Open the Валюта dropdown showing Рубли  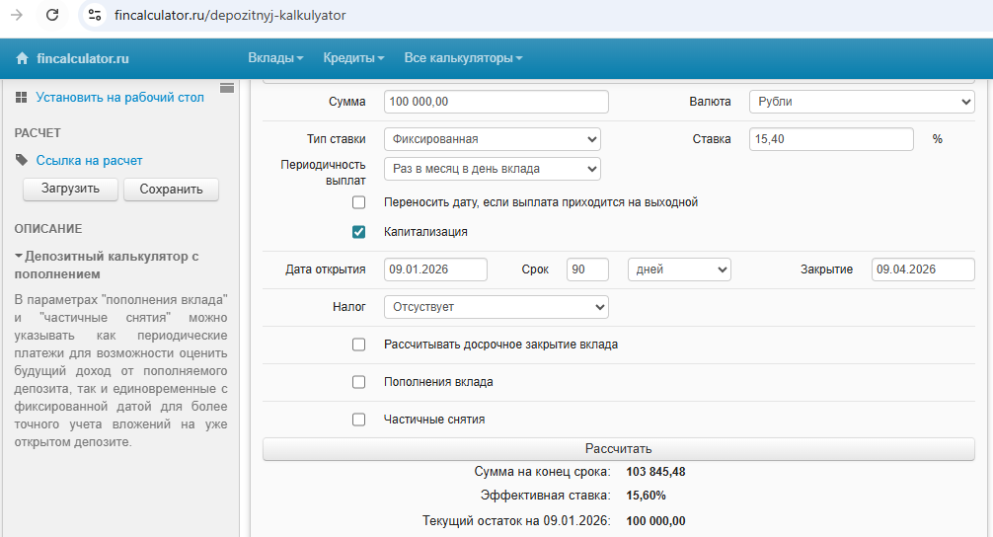861,102
